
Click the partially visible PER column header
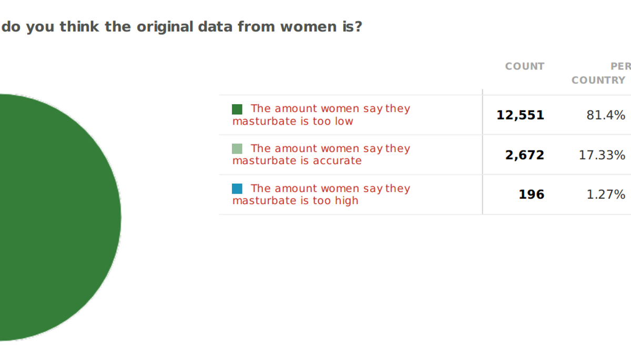click(620, 66)
